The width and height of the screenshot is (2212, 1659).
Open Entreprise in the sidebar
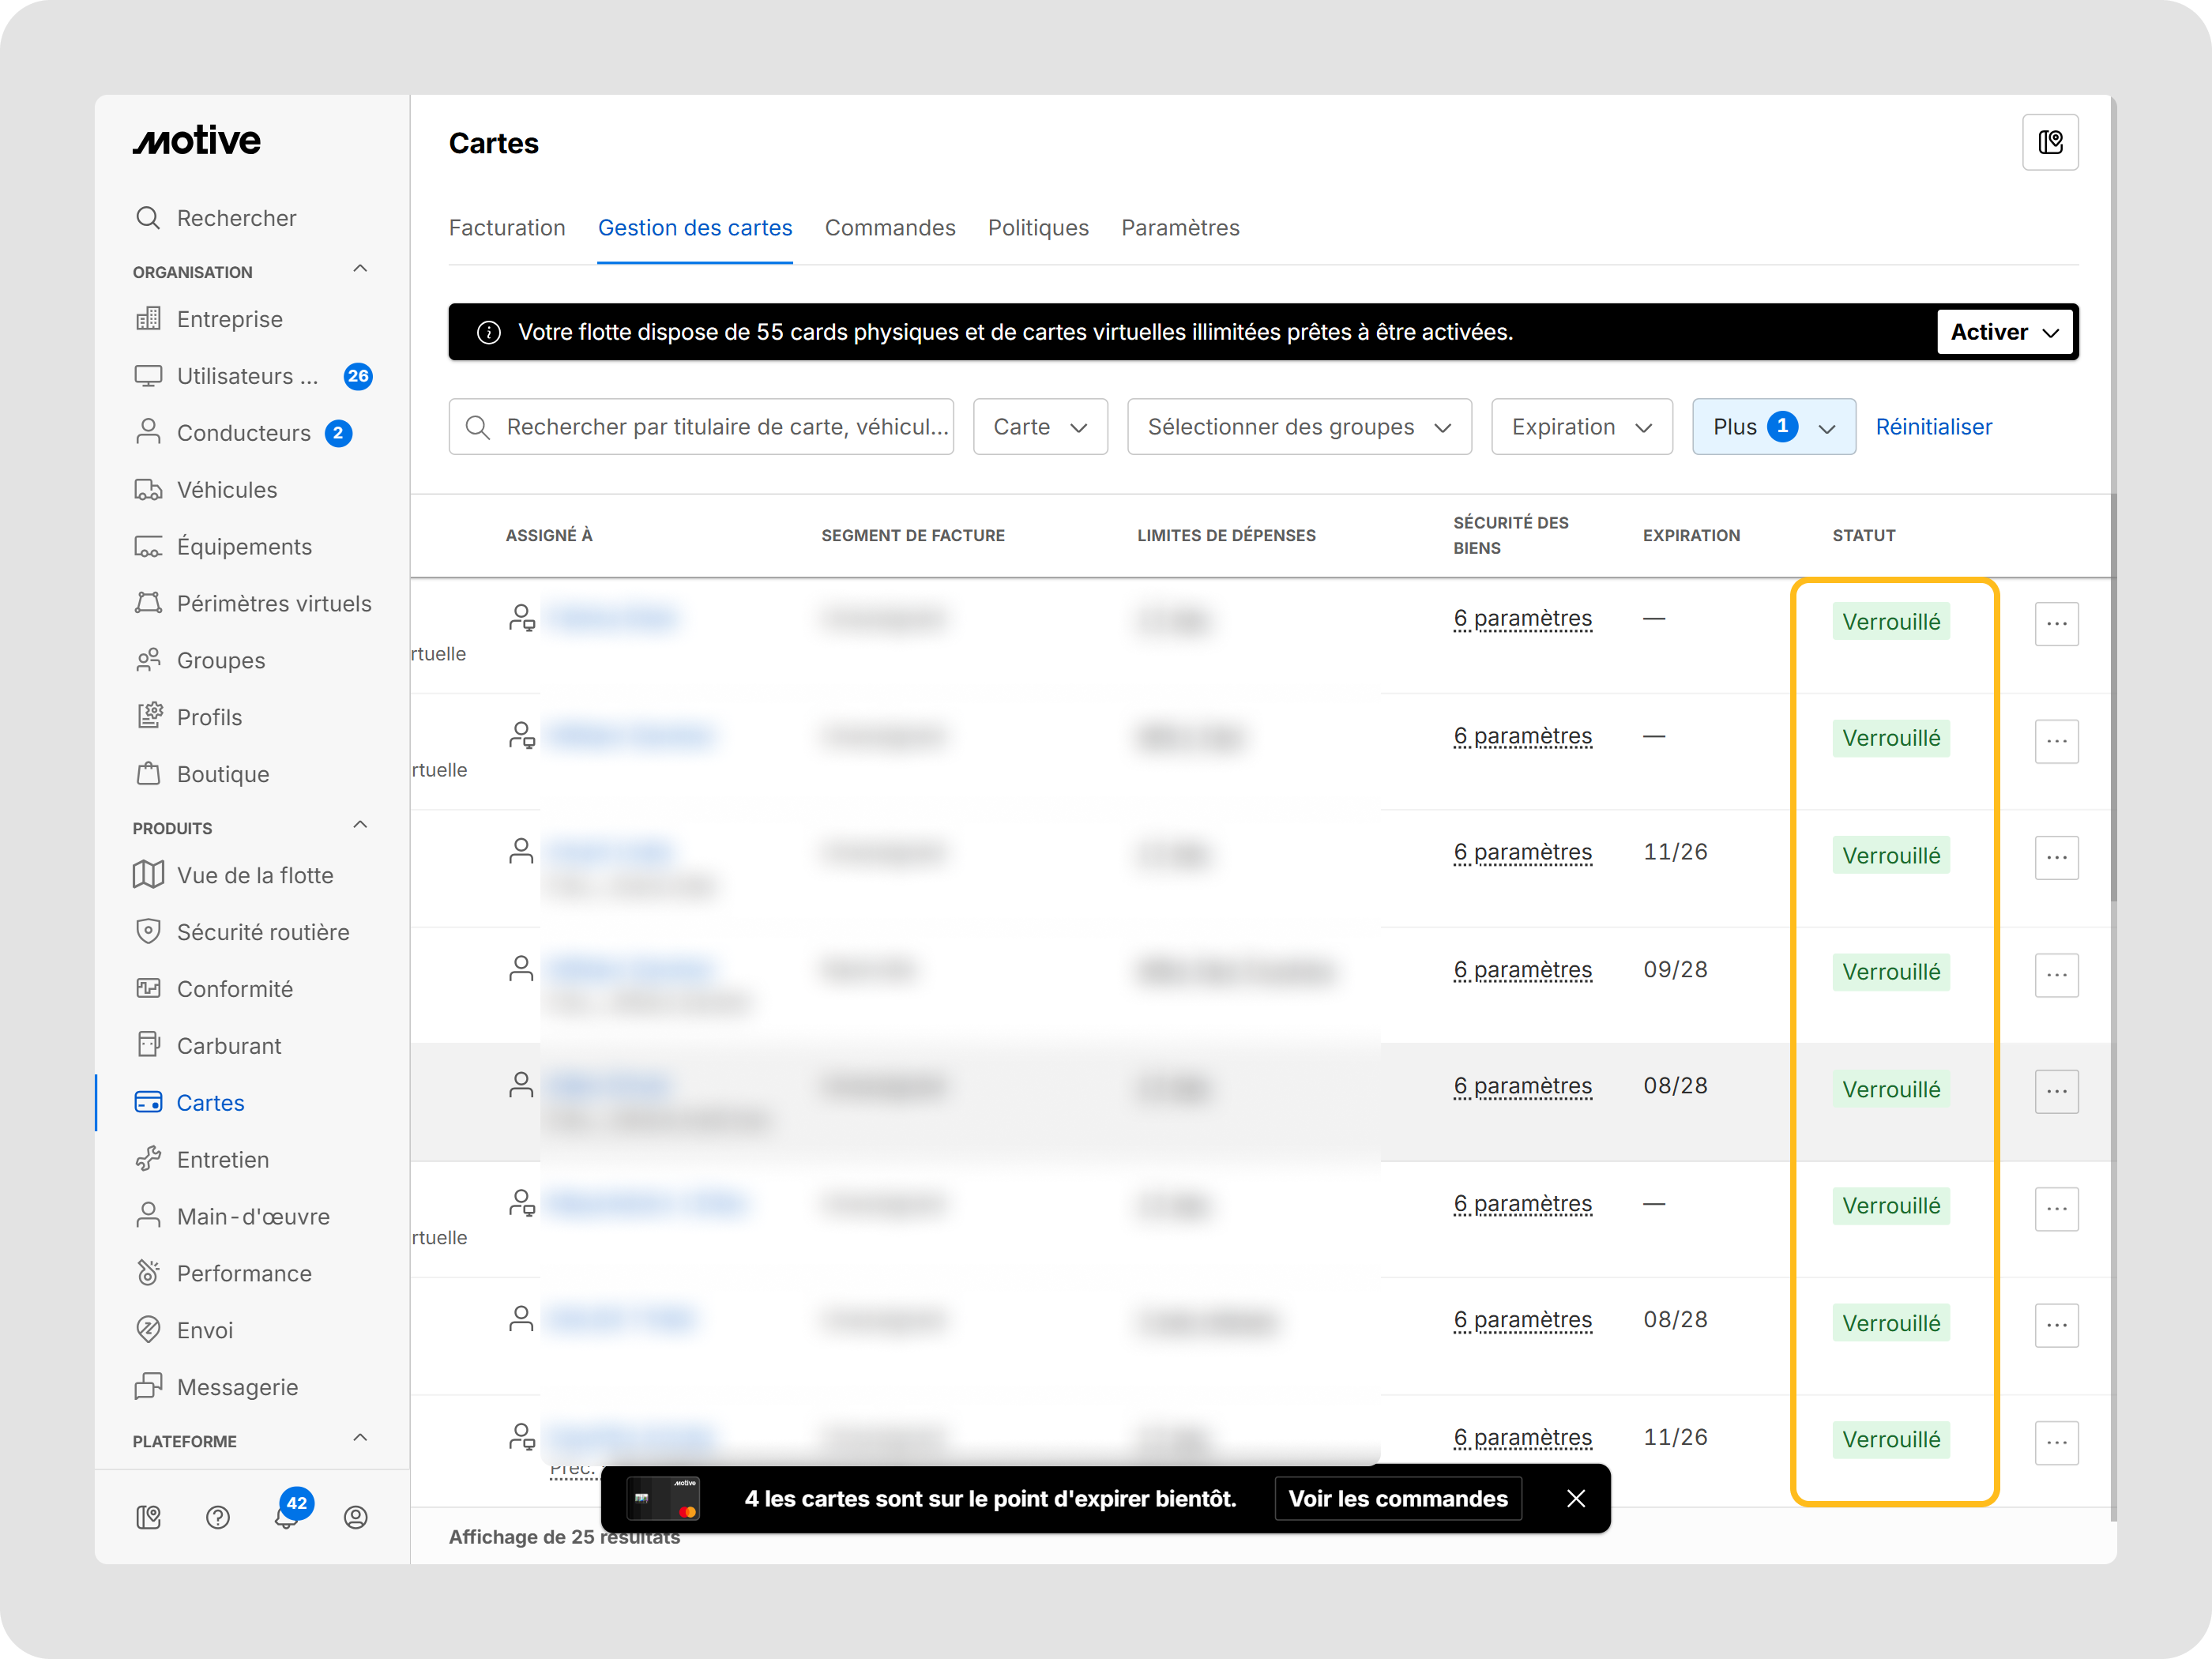click(x=209, y=319)
